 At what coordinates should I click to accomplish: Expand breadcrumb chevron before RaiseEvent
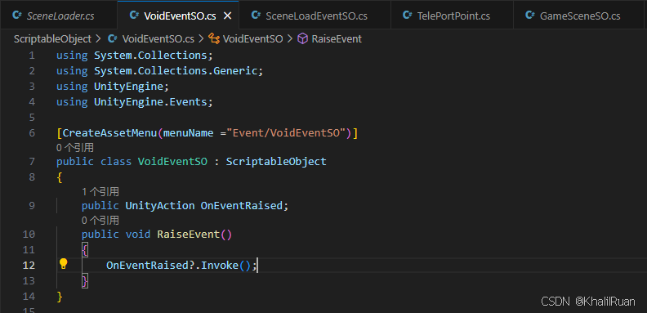click(290, 38)
